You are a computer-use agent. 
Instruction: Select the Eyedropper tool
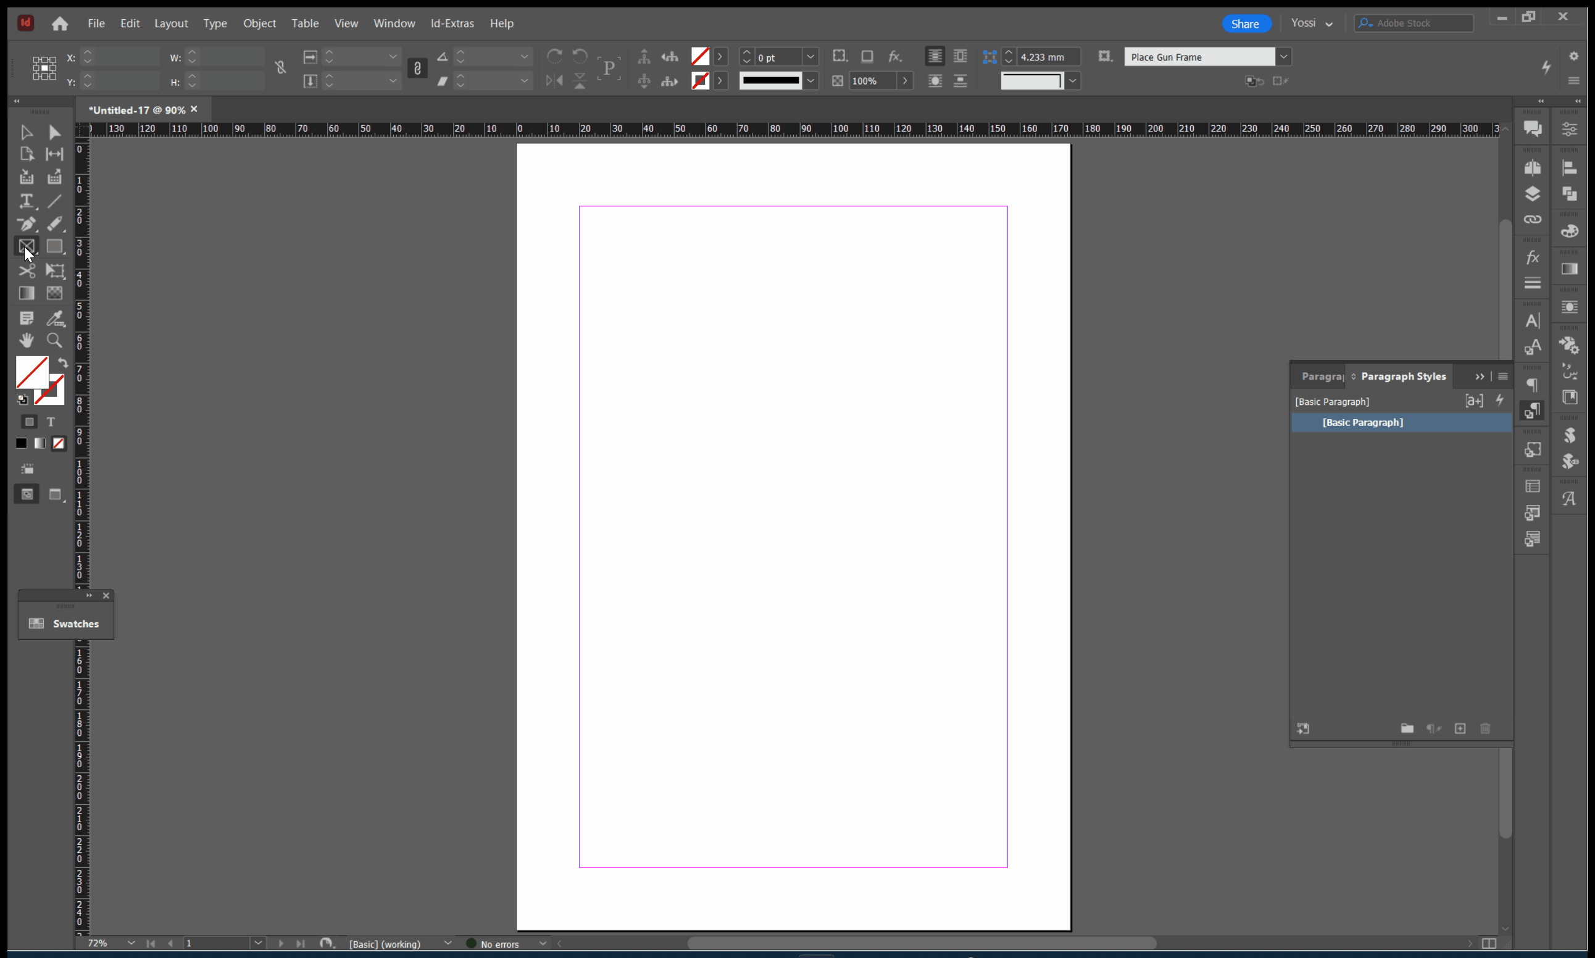pyautogui.click(x=55, y=319)
